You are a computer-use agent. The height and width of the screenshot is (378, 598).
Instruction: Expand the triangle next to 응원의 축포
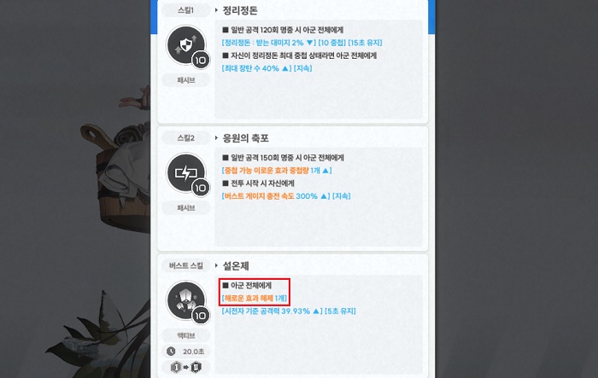(216, 137)
